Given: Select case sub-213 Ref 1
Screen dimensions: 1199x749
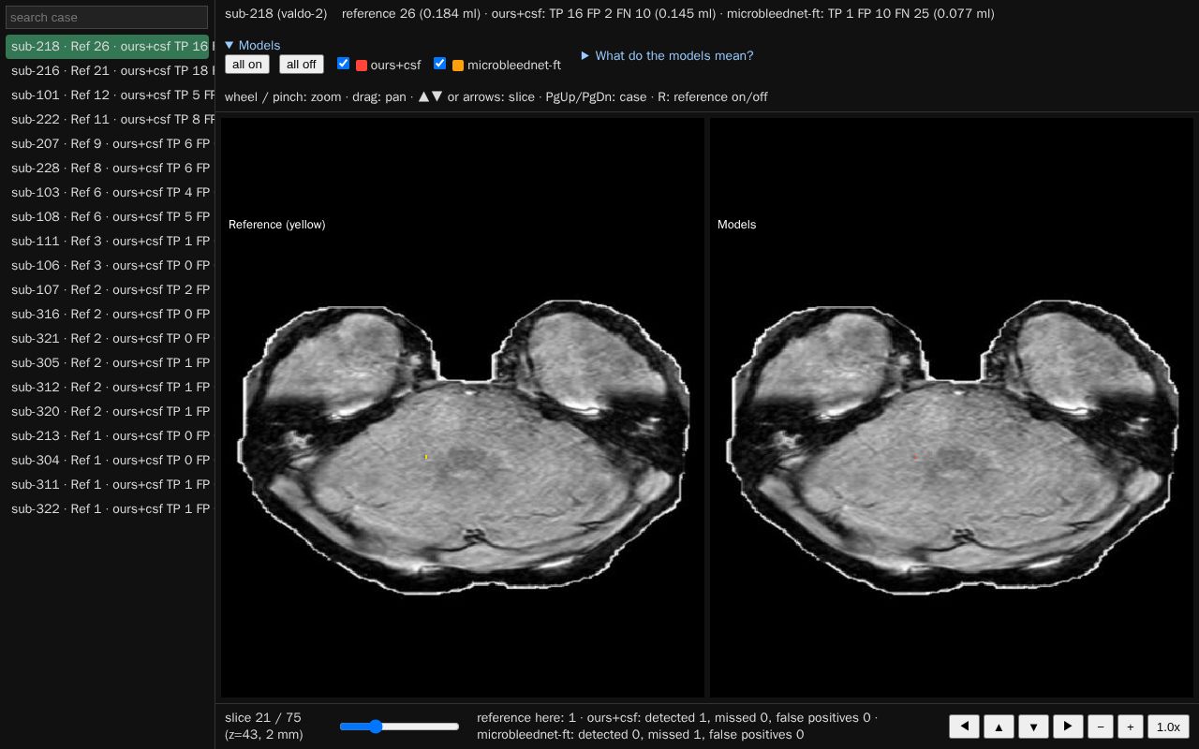Looking at the screenshot, I should [x=108, y=435].
